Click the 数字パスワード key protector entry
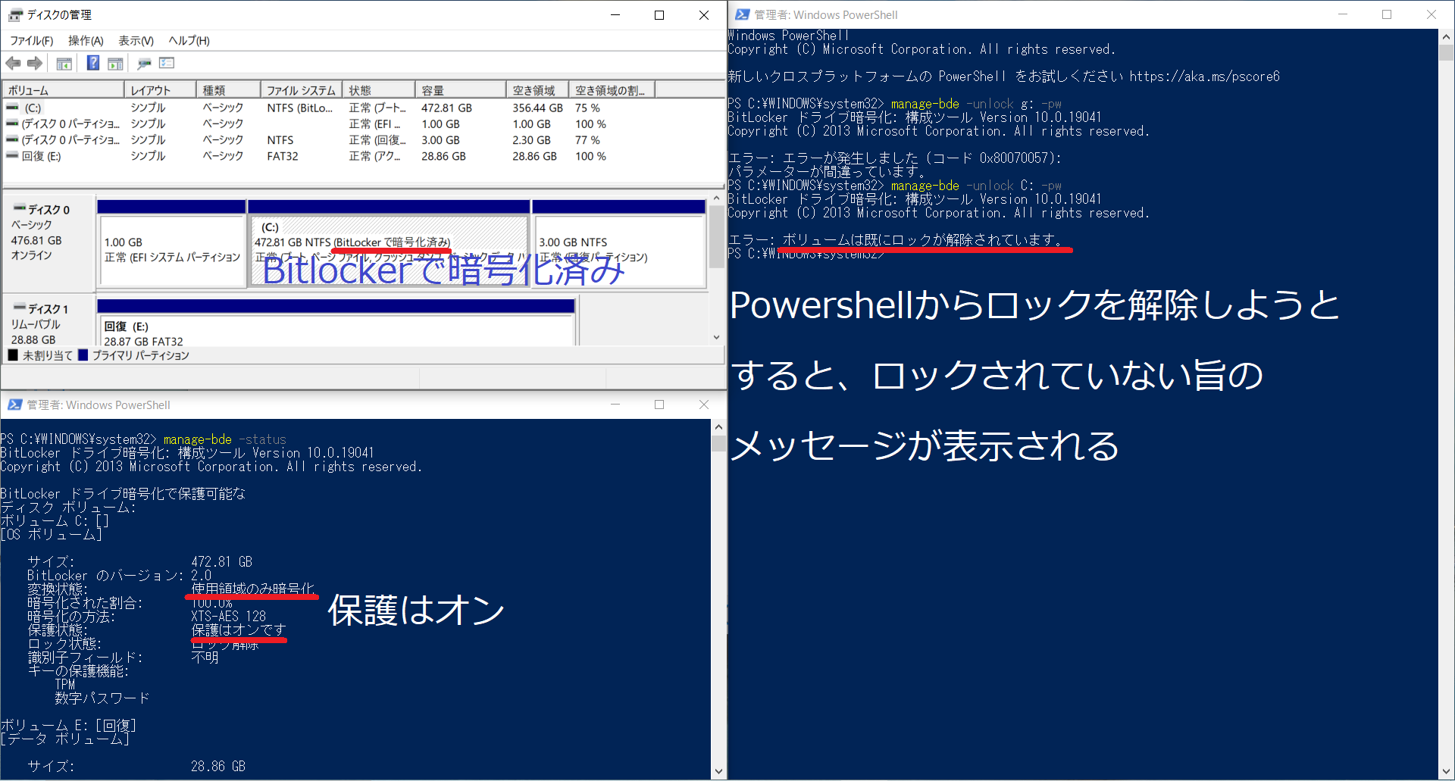This screenshot has height=781, width=1455. coord(102,698)
